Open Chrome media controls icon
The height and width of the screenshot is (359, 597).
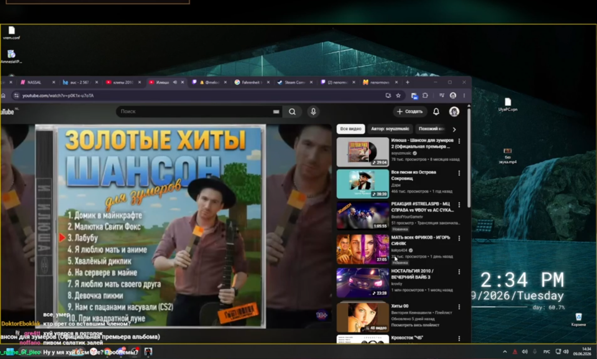coord(441,96)
